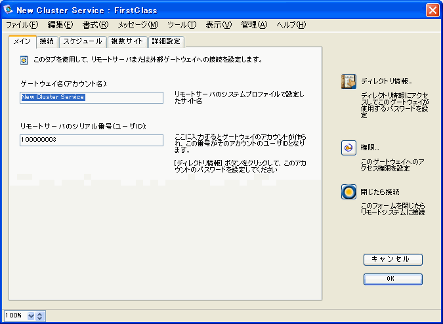
Task: Confirm with the OK button
Action: [x=392, y=279]
